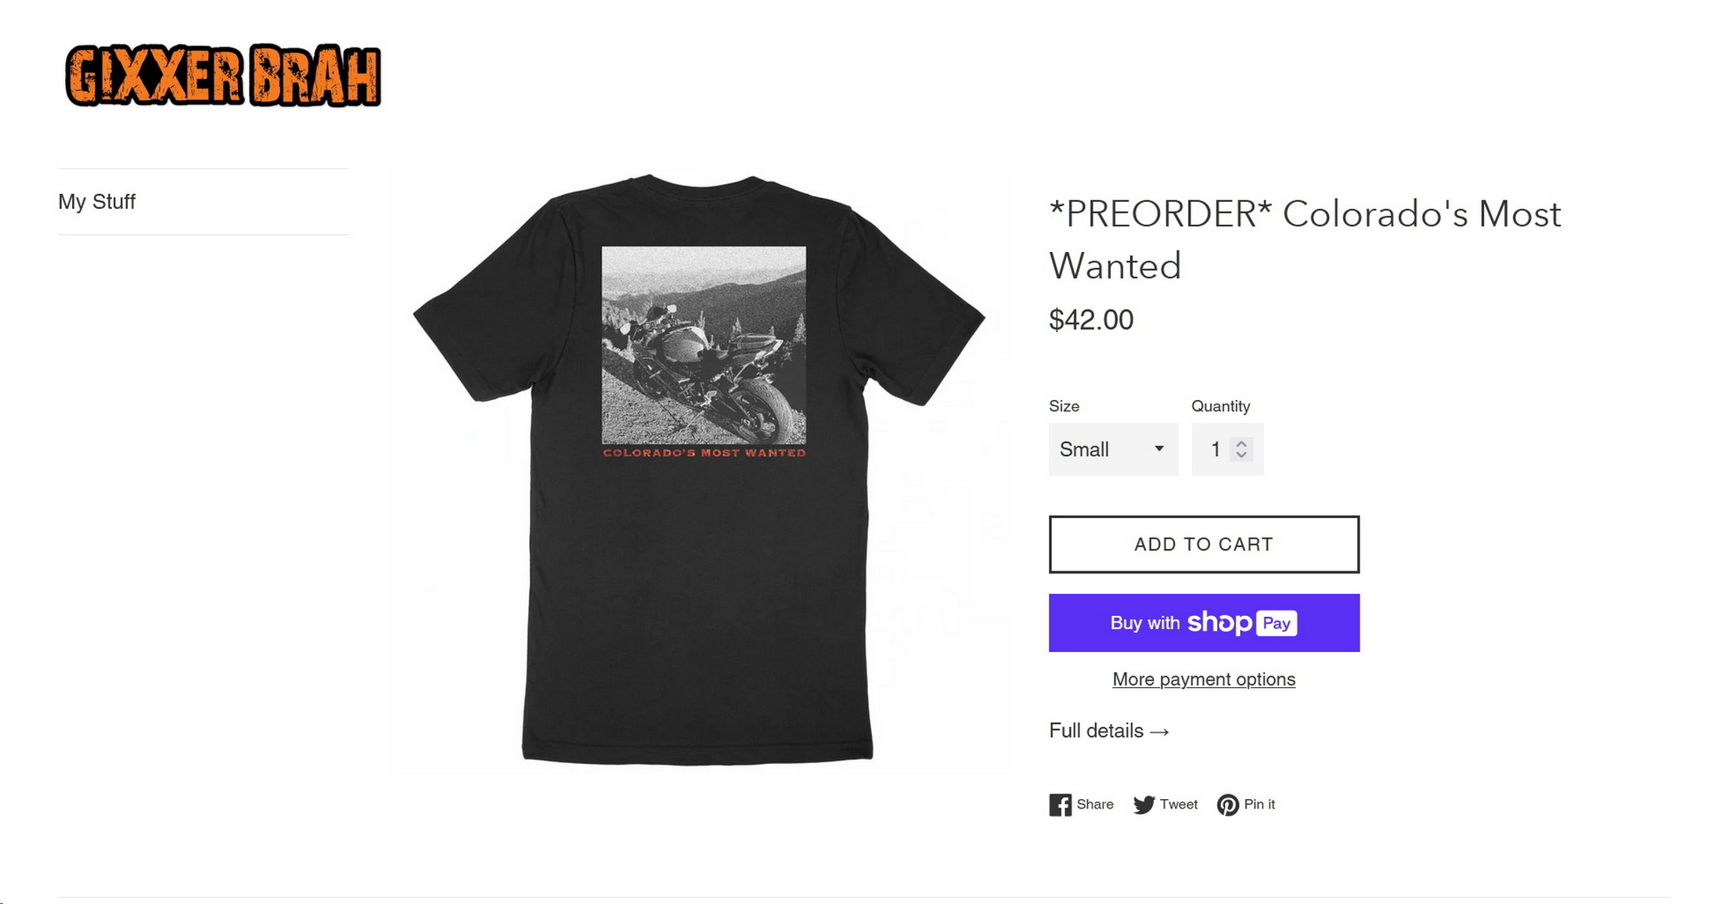Click the Size dropdown arrow
1722x904 pixels.
[1159, 448]
